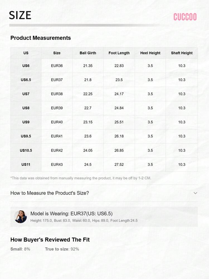Screen dimensions: 209x279
Task: Click the Product Measurements heading
Action: coord(41,38)
